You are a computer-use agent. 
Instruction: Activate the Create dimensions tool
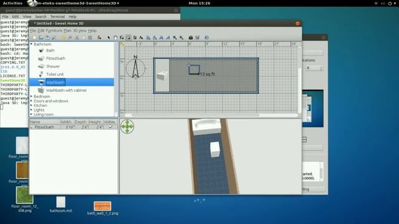(x=135, y=37)
